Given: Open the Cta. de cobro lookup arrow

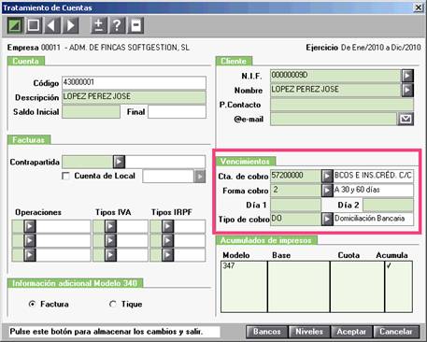Looking at the screenshot, I should coord(327,176).
